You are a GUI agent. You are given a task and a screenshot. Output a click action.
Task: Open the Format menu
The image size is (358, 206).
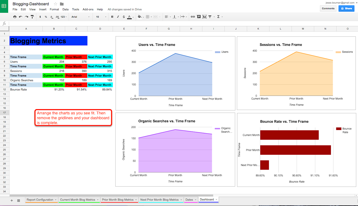(x=54, y=9)
